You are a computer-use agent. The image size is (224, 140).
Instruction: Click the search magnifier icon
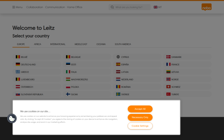point(112,7)
